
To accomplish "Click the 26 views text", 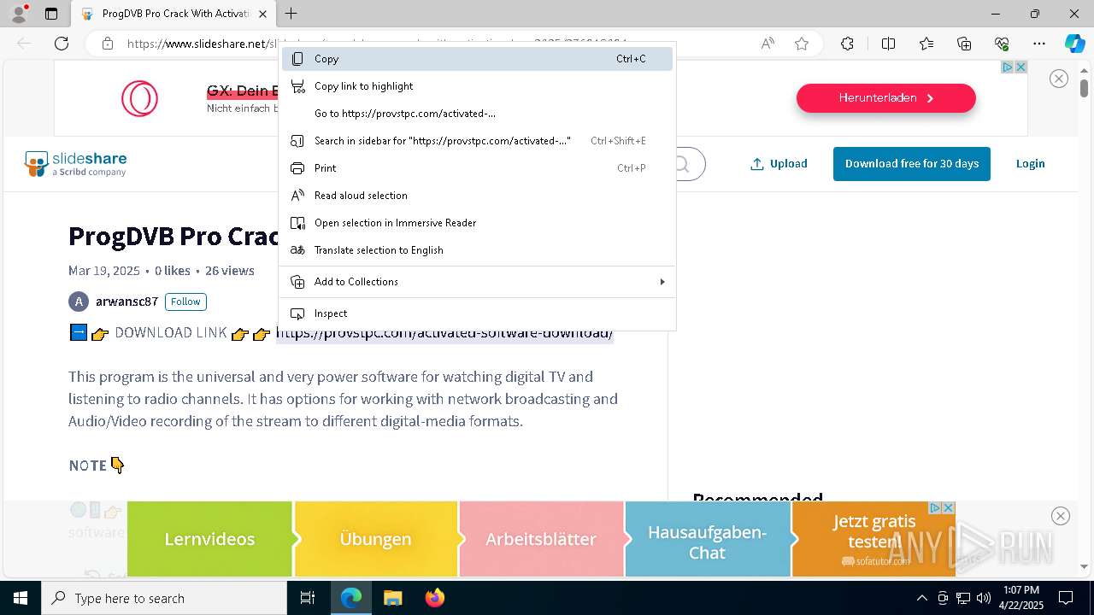I will coord(230,271).
